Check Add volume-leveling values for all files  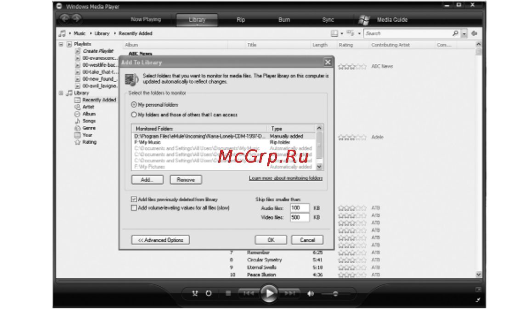point(134,208)
